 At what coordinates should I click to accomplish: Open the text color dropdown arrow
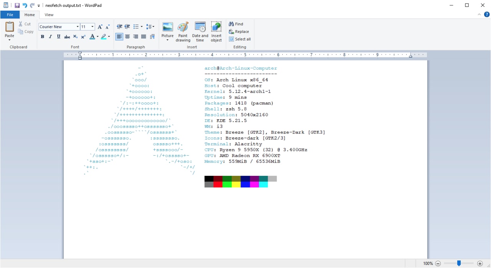[x=97, y=37]
